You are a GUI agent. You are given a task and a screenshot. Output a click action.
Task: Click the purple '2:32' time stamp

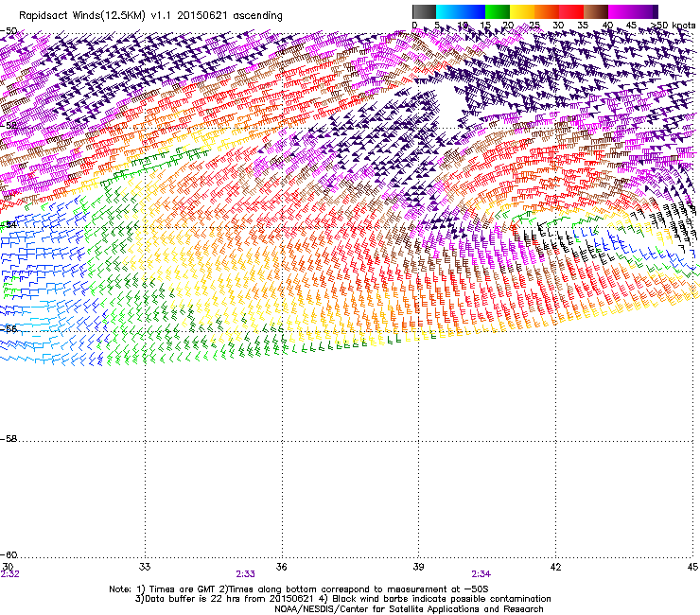(x=9, y=574)
